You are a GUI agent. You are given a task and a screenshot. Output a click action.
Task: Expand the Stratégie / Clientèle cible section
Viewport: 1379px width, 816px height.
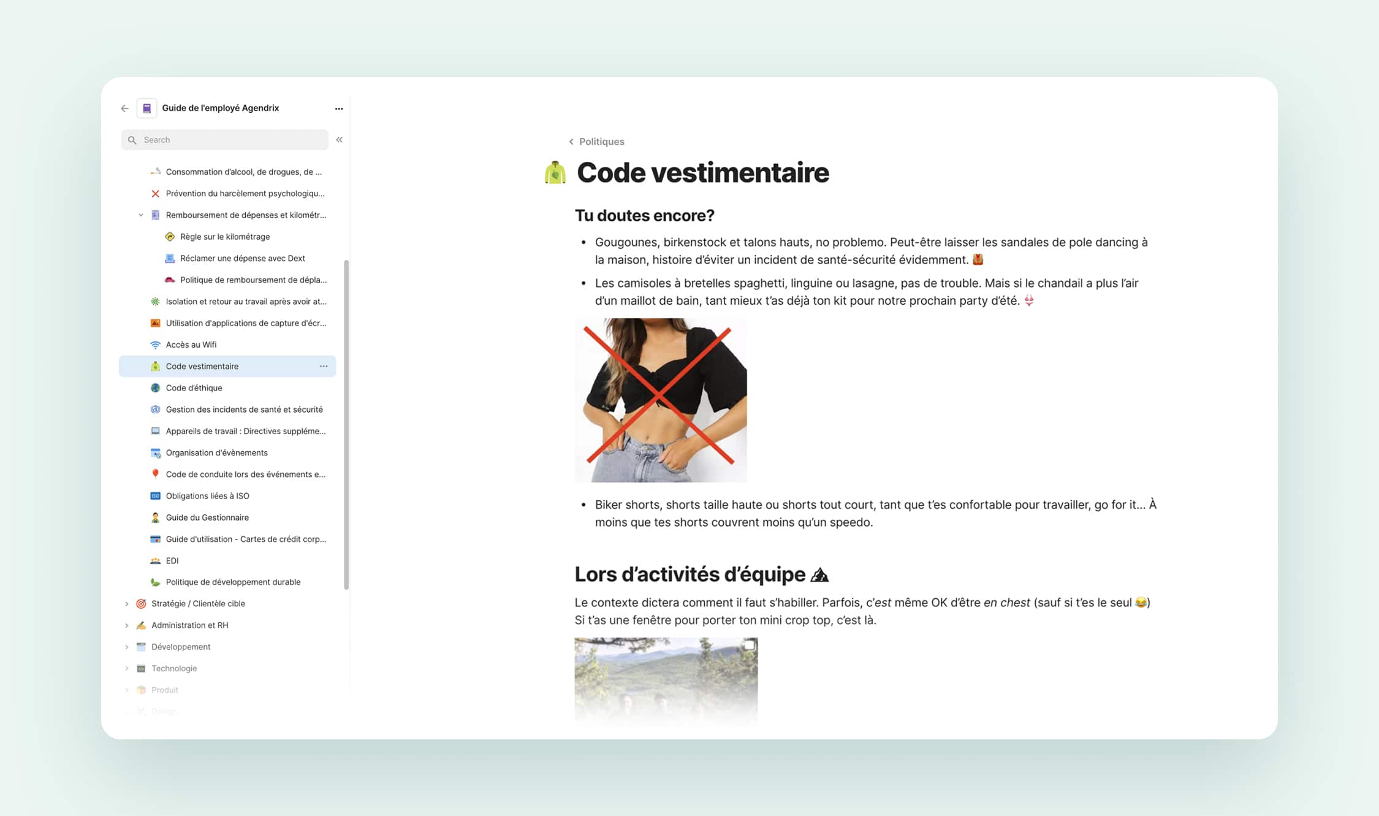click(x=127, y=603)
